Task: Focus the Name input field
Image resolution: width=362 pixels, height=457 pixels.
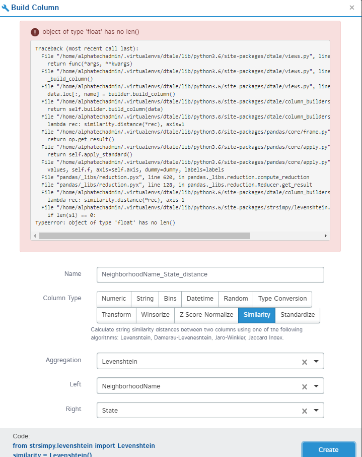Action: pos(210,274)
